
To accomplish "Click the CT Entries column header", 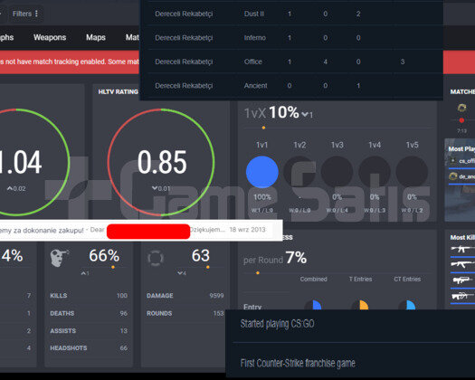I will point(407,279).
